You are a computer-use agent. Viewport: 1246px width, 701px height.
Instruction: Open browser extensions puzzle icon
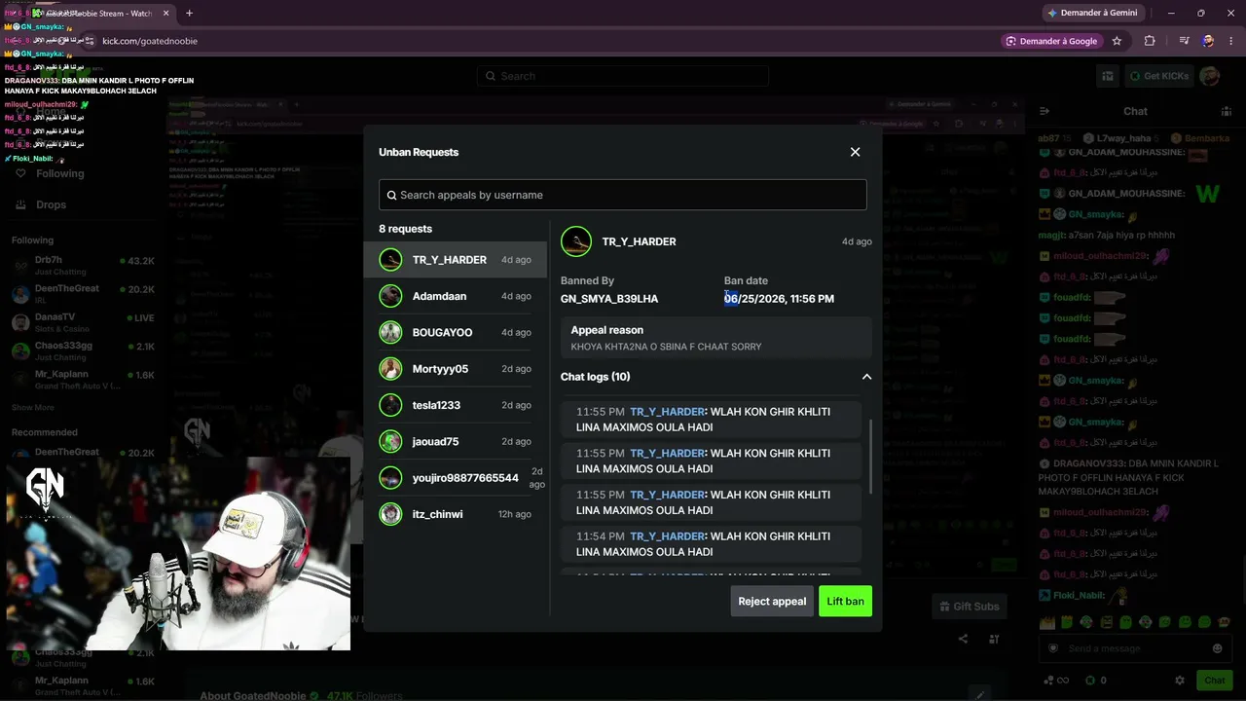pyautogui.click(x=1150, y=41)
